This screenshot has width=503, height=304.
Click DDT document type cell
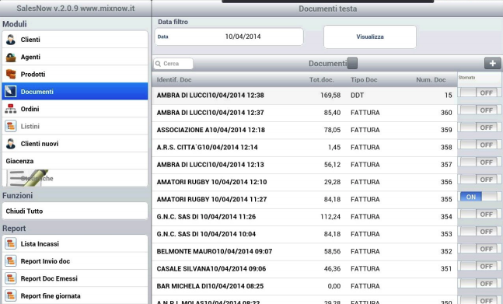coord(357,95)
